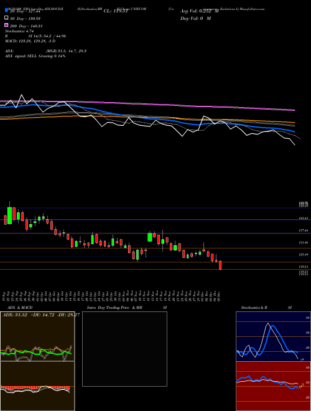Click the 'SI 14/3: 54.2 / 44.96' values
Viewport: 311px width, 411px height.
pos(47,36)
